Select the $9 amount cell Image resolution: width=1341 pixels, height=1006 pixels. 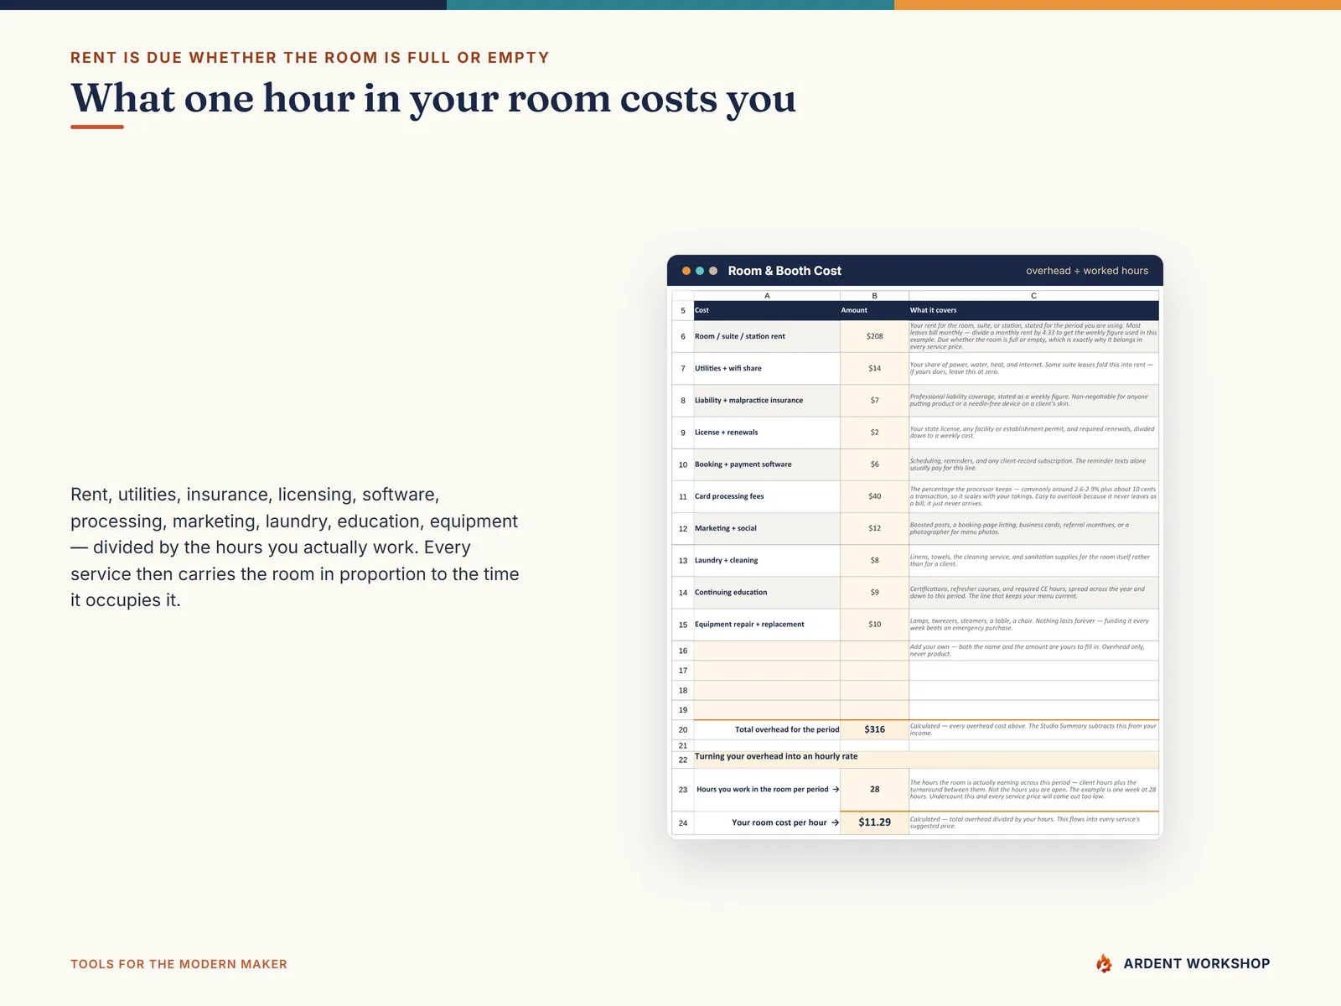[874, 593]
